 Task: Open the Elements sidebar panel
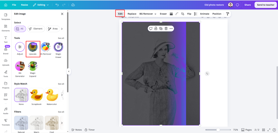pyautogui.click(x=6, y=28)
